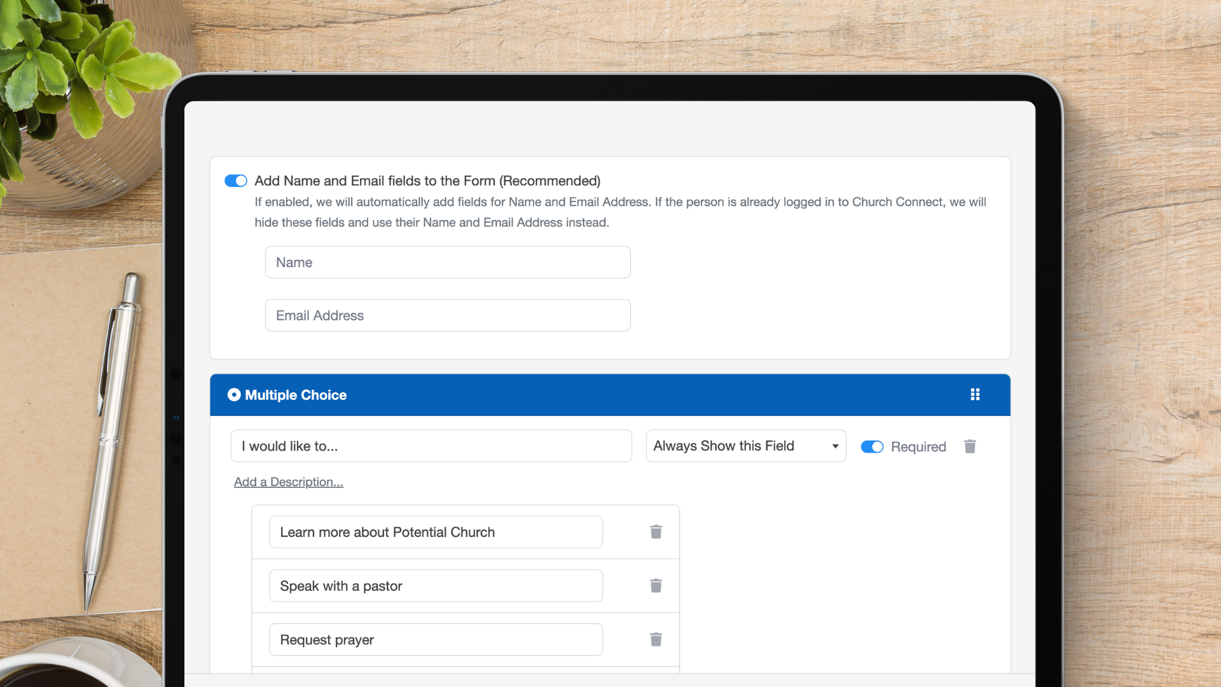This screenshot has height=687, width=1221.
Task: Remove the 'Learn more about Potential Church' option
Action: (656, 532)
